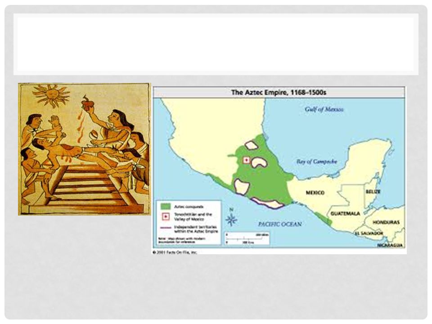Click the empty title placeholder box
The image size is (432, 324).
click(216, 44)
